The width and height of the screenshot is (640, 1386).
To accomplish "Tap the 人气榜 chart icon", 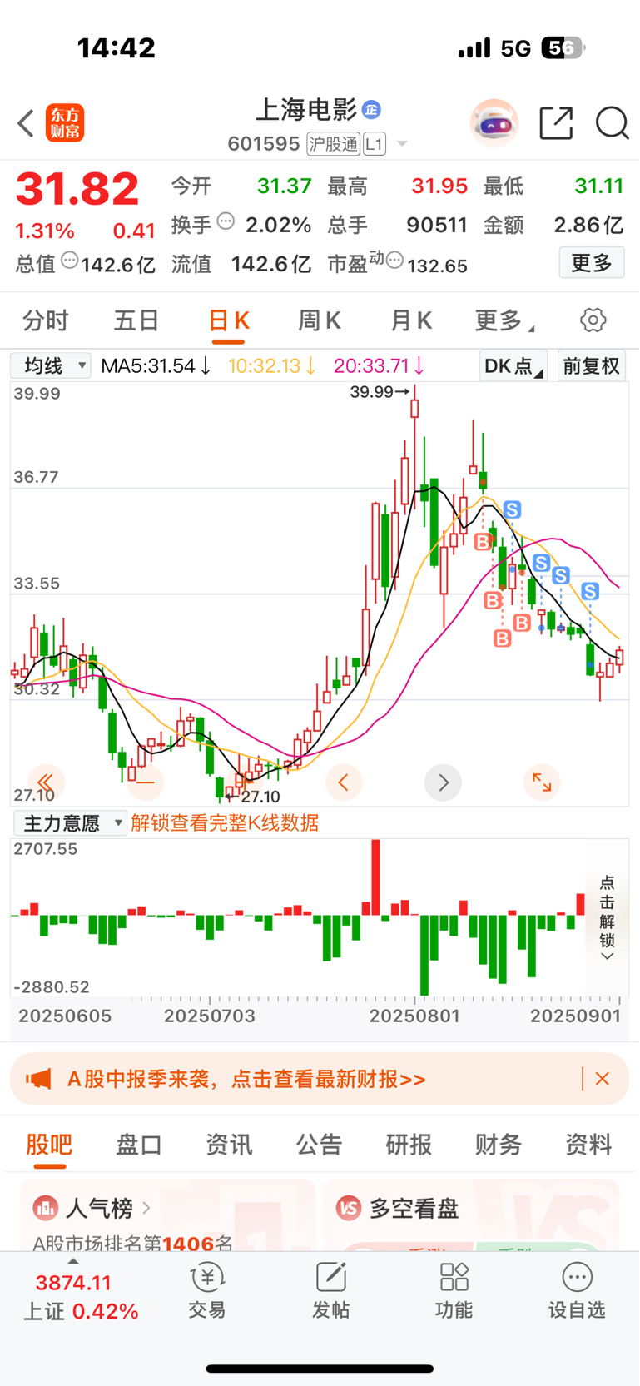I will click(45, 1207).
